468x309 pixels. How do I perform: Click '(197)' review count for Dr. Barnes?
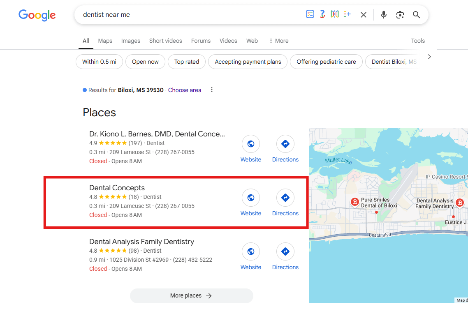[135, 143]
